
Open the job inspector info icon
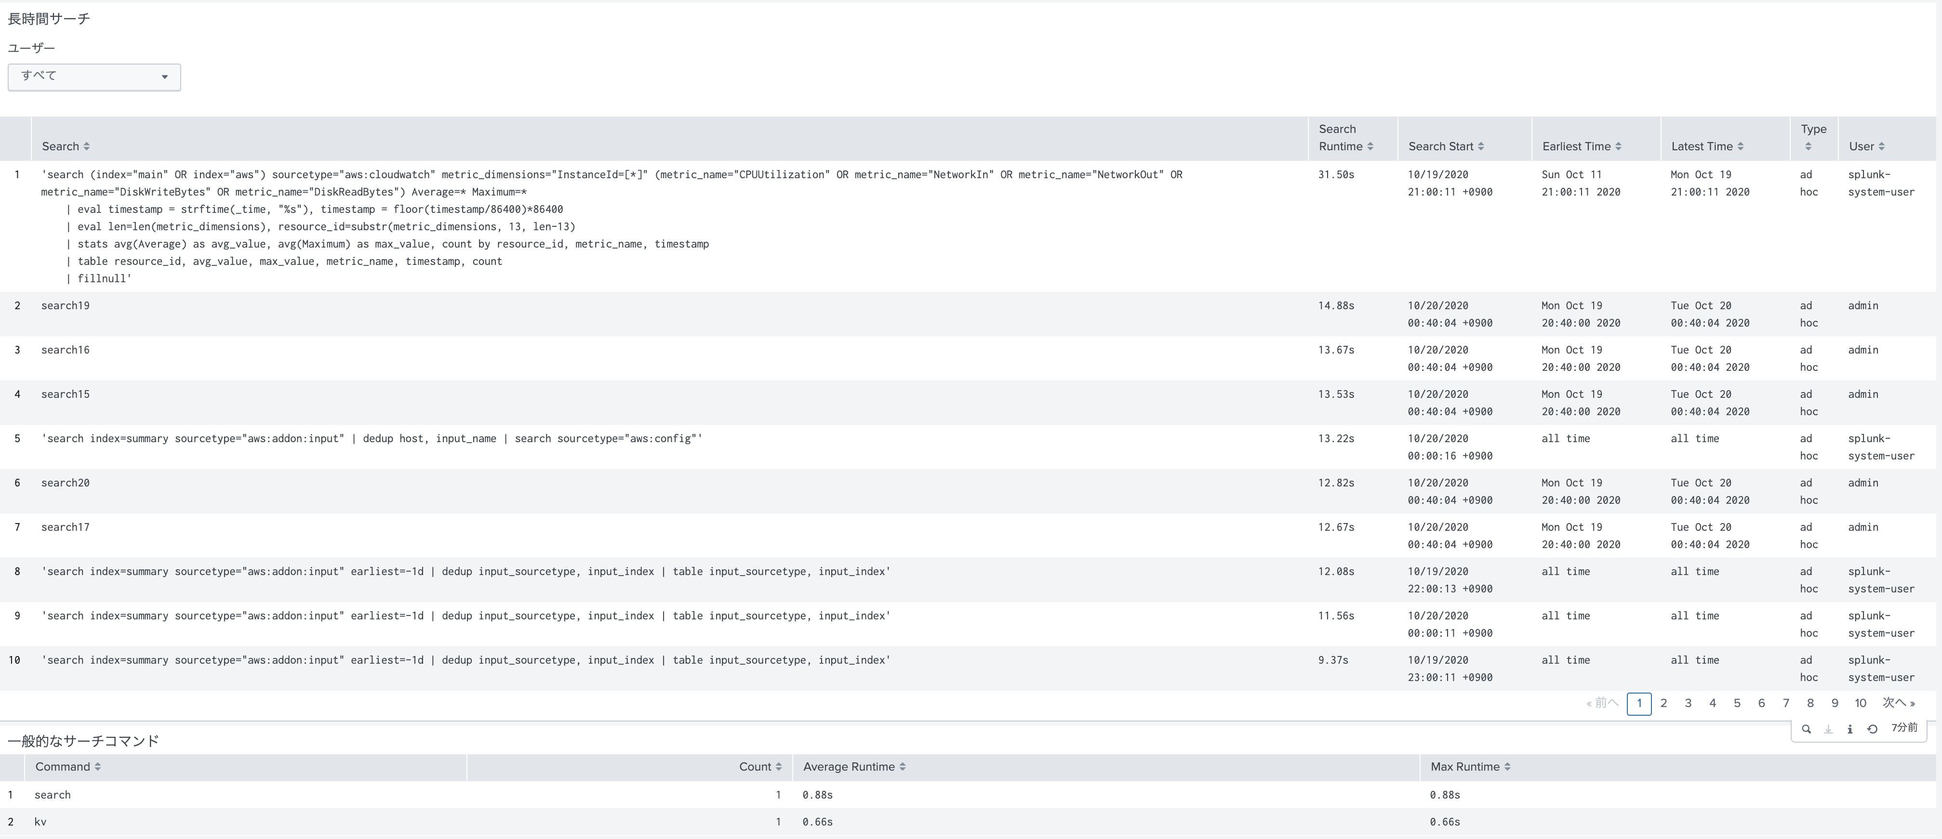(1849, 729)
